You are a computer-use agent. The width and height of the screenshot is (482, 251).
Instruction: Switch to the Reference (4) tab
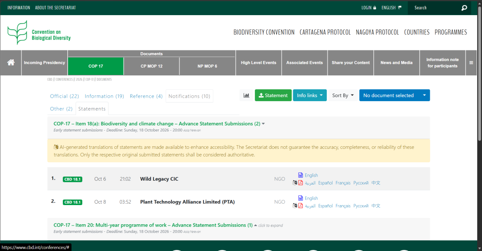146,96
